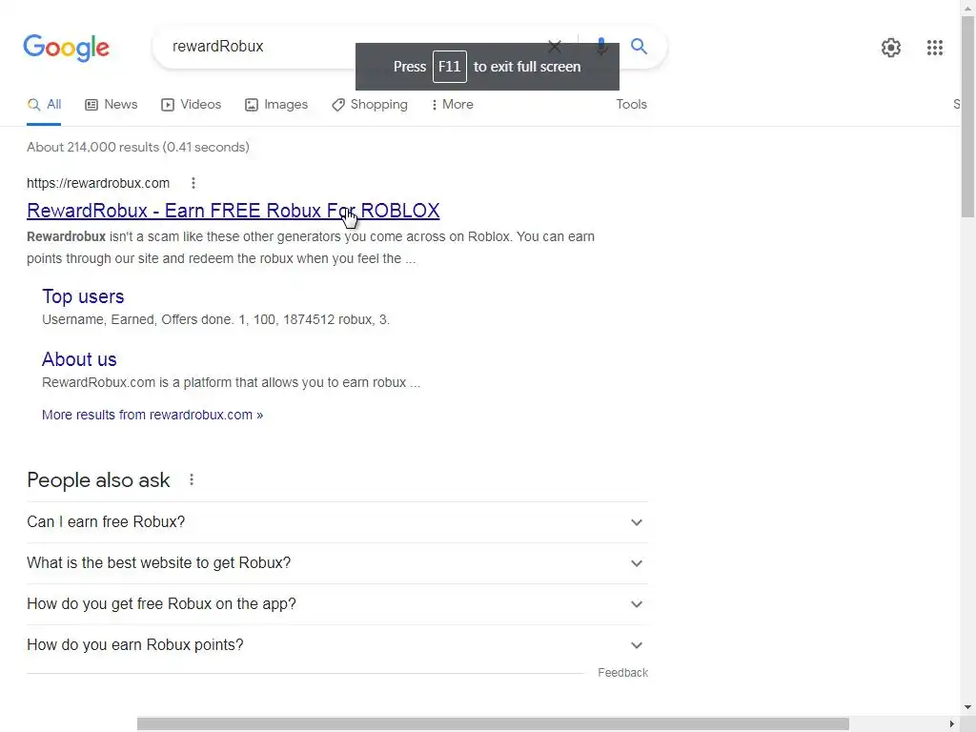The height and width of the screenshot is (732, 976).
Task: Expand 'What is the best website to get Robux?'
Action: [x=337, y=563]
